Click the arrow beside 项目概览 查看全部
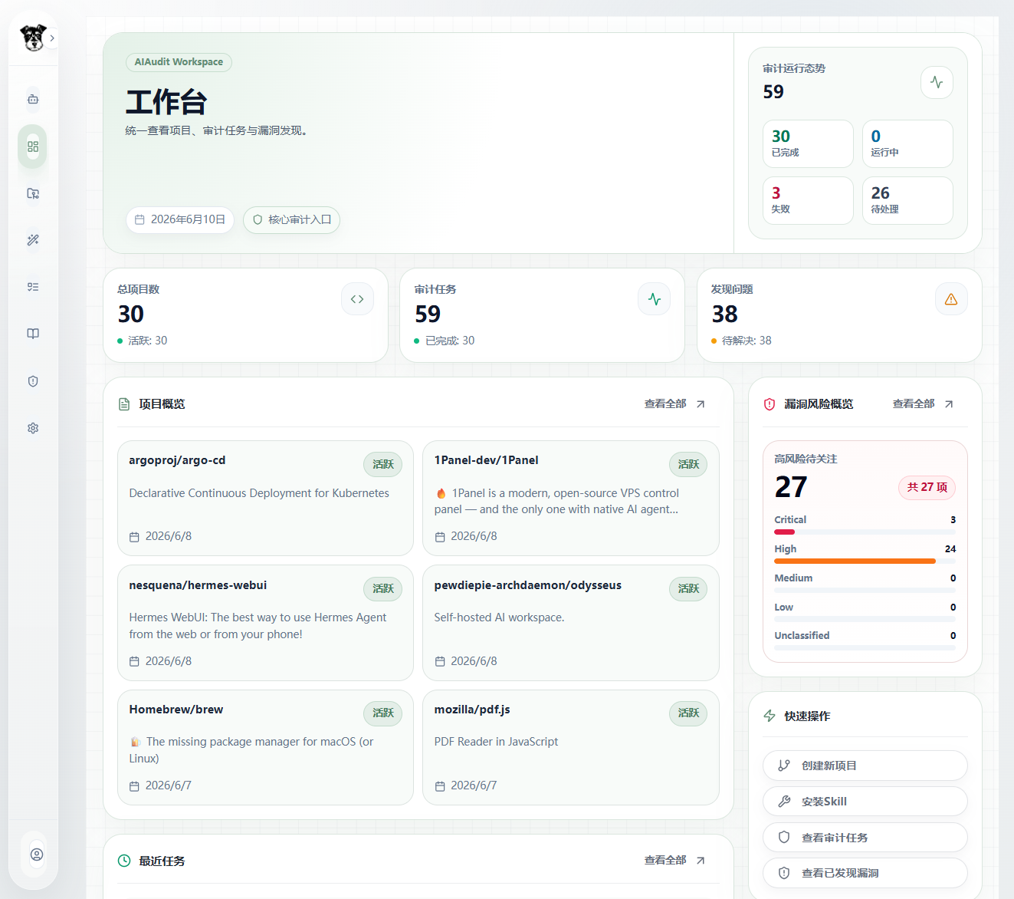Screen dimensions: 1014x899 701,404
